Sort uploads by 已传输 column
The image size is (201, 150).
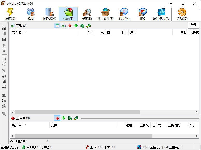pyautogui.click(x=142, y=125)
